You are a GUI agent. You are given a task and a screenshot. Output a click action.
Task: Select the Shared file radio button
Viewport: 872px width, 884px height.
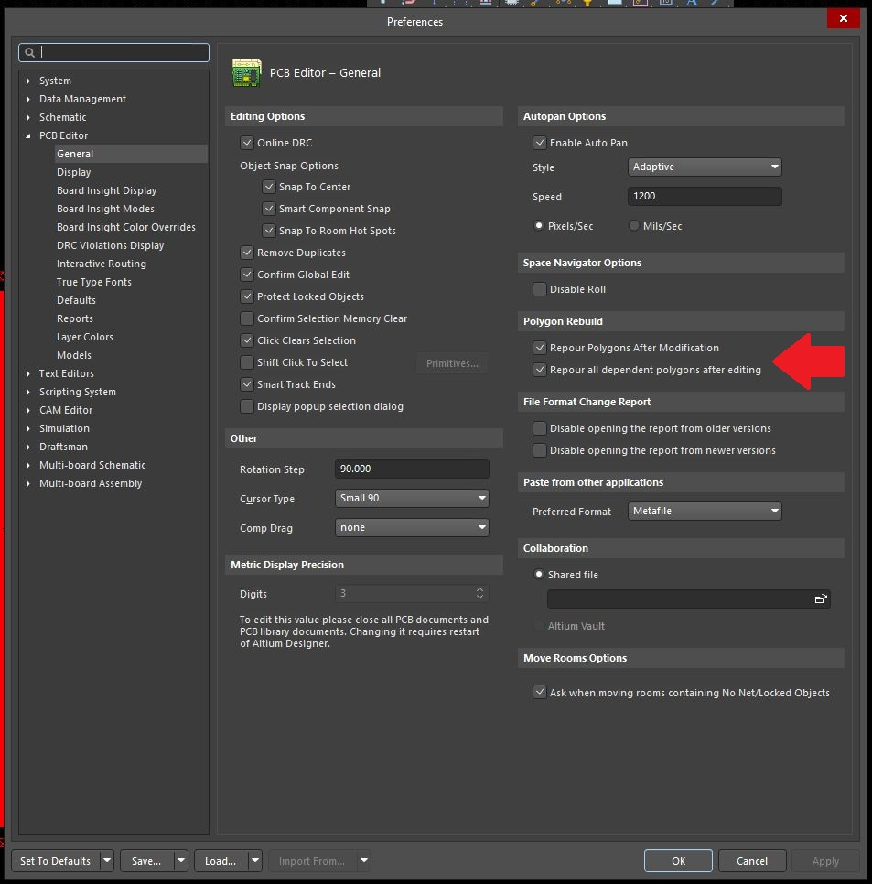click(x=539, y=574)
